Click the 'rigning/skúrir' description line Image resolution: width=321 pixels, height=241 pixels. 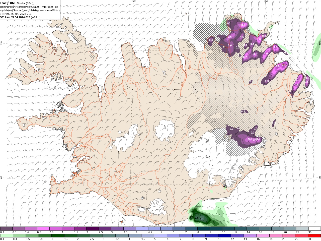30,7
